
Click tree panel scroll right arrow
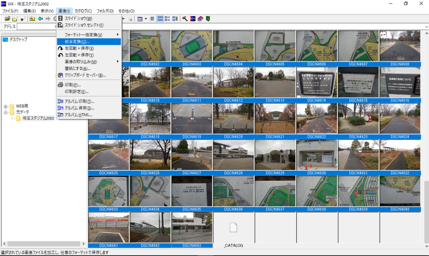pos(83,243)
